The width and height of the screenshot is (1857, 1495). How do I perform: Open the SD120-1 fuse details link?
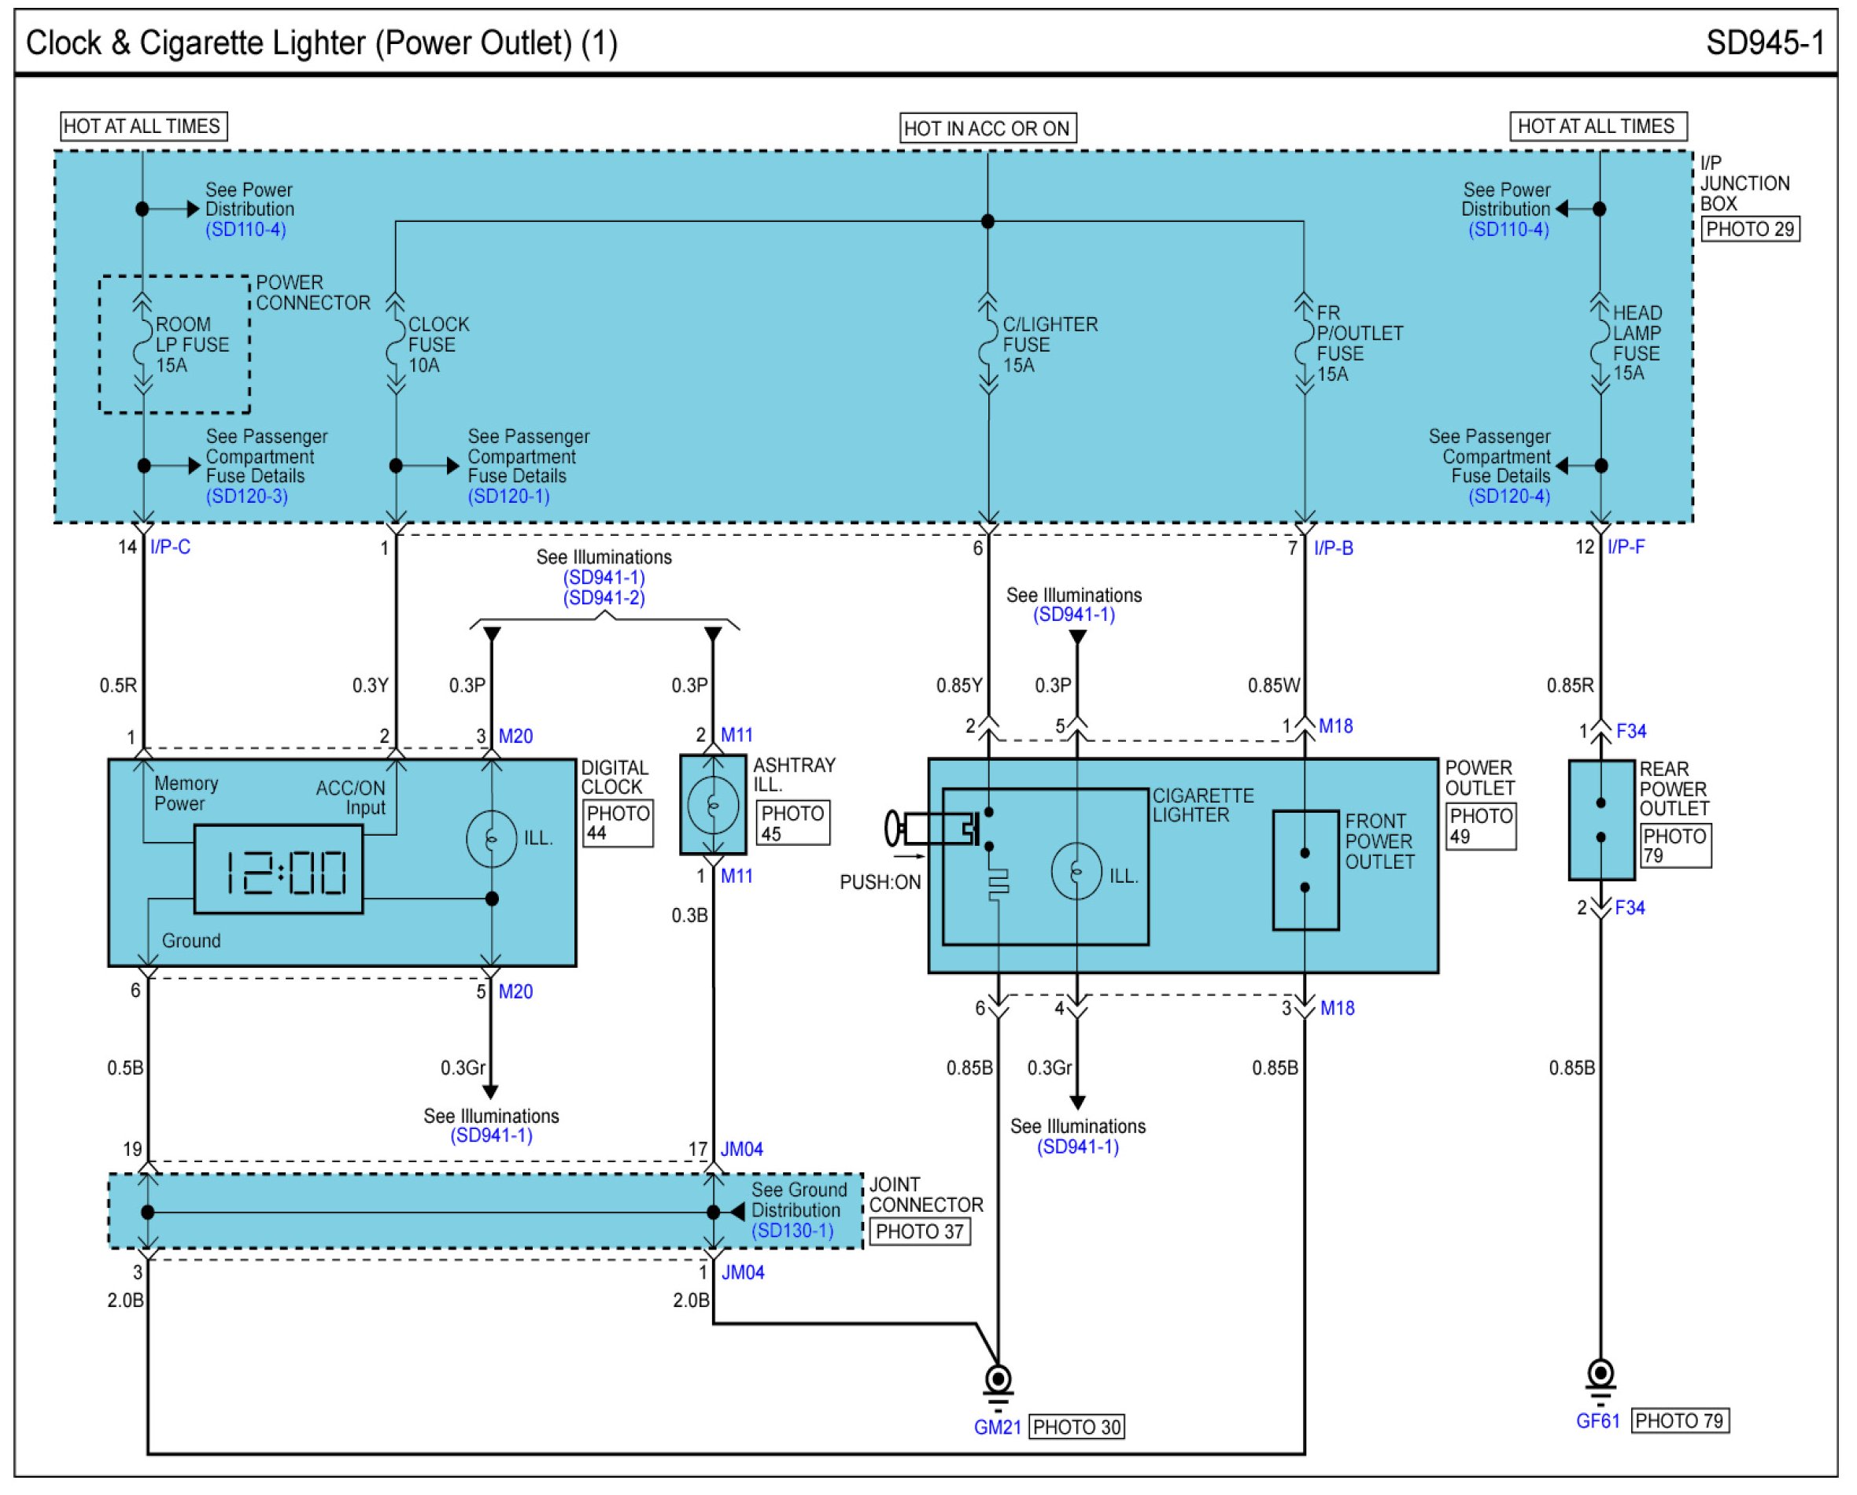click(x=508, y=496)
